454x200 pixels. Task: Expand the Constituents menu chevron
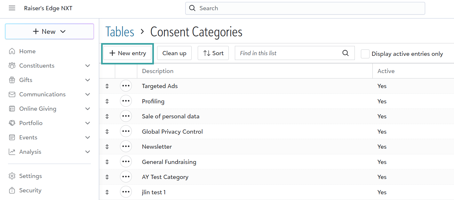(88, 66)
